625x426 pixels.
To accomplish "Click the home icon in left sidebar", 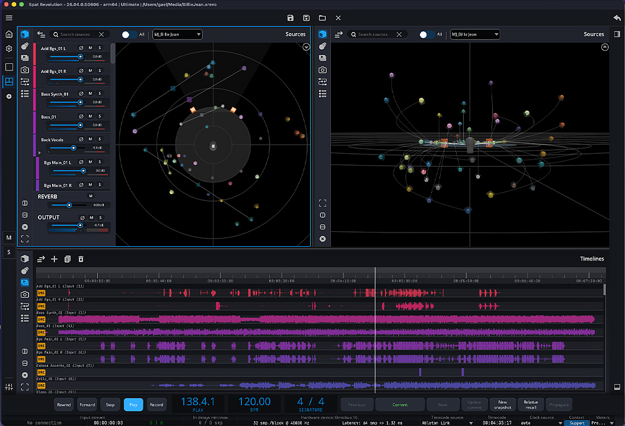I will pyautogui.click(x=9, y=34).
